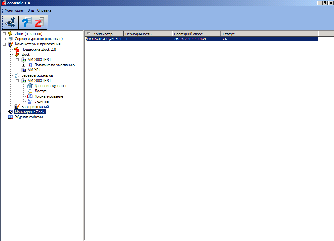This screenshot has height=241, width=334.
Task: Click the VM-XP1 computer icon in tree
Action: click(x=23, y=70)
